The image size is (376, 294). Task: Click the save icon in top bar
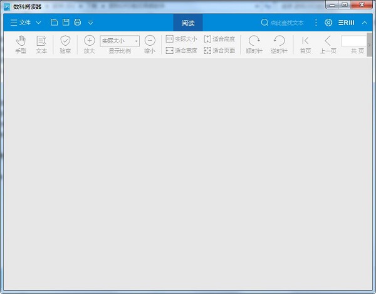66,23
